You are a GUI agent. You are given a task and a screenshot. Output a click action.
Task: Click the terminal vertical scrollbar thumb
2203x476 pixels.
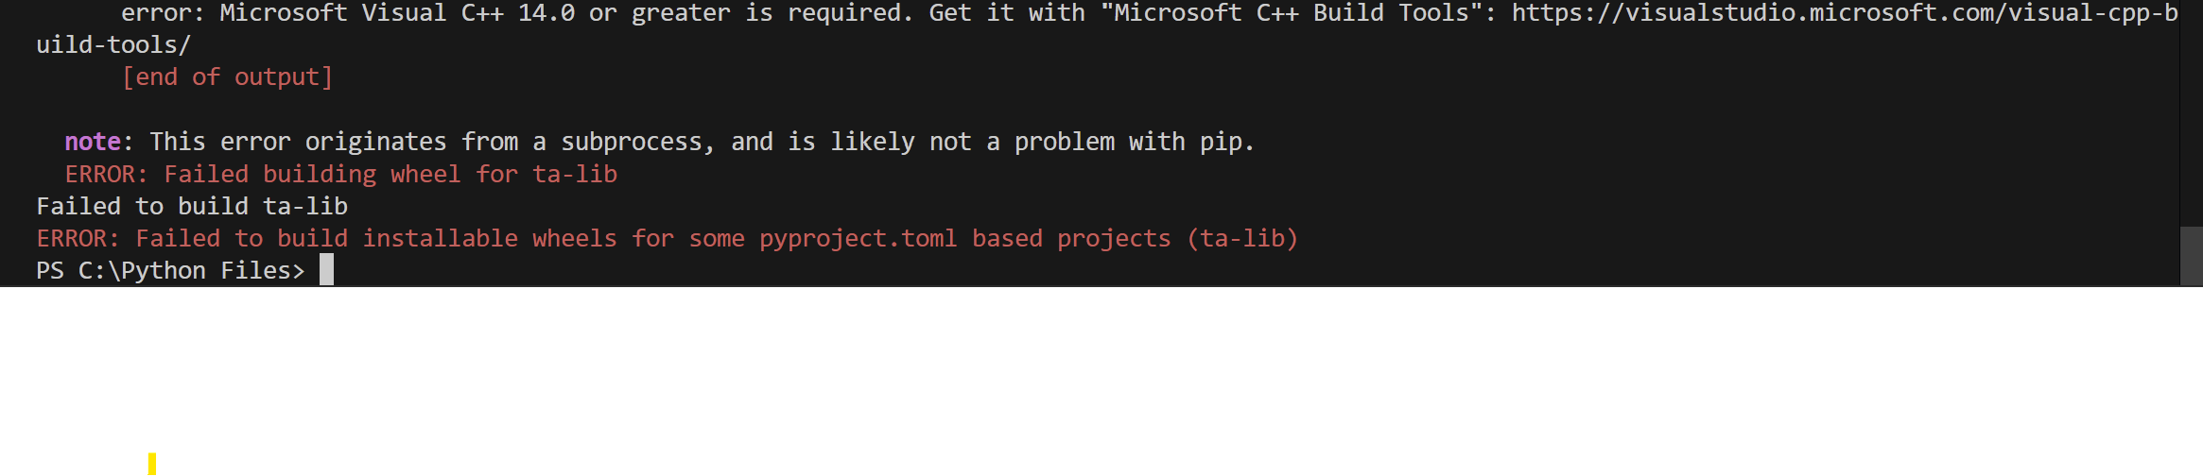click(2191, 255)
